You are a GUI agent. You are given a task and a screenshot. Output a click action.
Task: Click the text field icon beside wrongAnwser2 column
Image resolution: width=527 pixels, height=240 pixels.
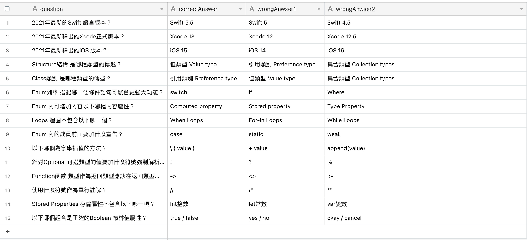click(330, 9)
